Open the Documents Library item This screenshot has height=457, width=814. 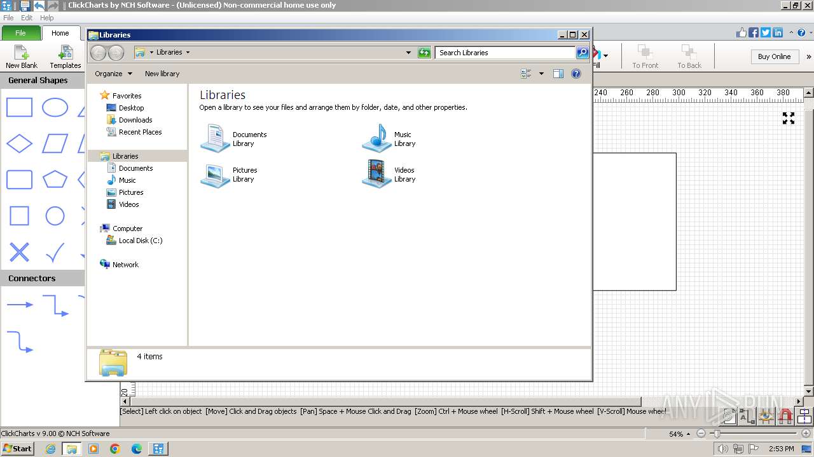click(233, 138)
